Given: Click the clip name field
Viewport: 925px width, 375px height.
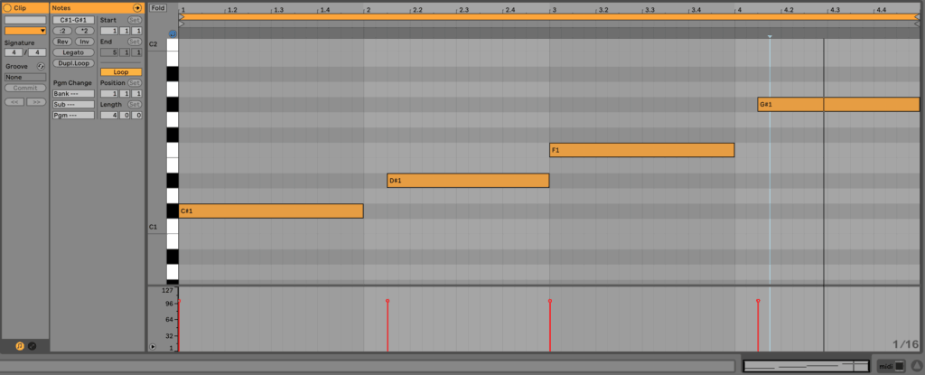Looking at the screenshot, I should click(25, 20).
